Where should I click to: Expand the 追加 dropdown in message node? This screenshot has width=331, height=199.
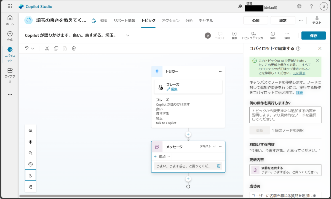coord(162,156)
